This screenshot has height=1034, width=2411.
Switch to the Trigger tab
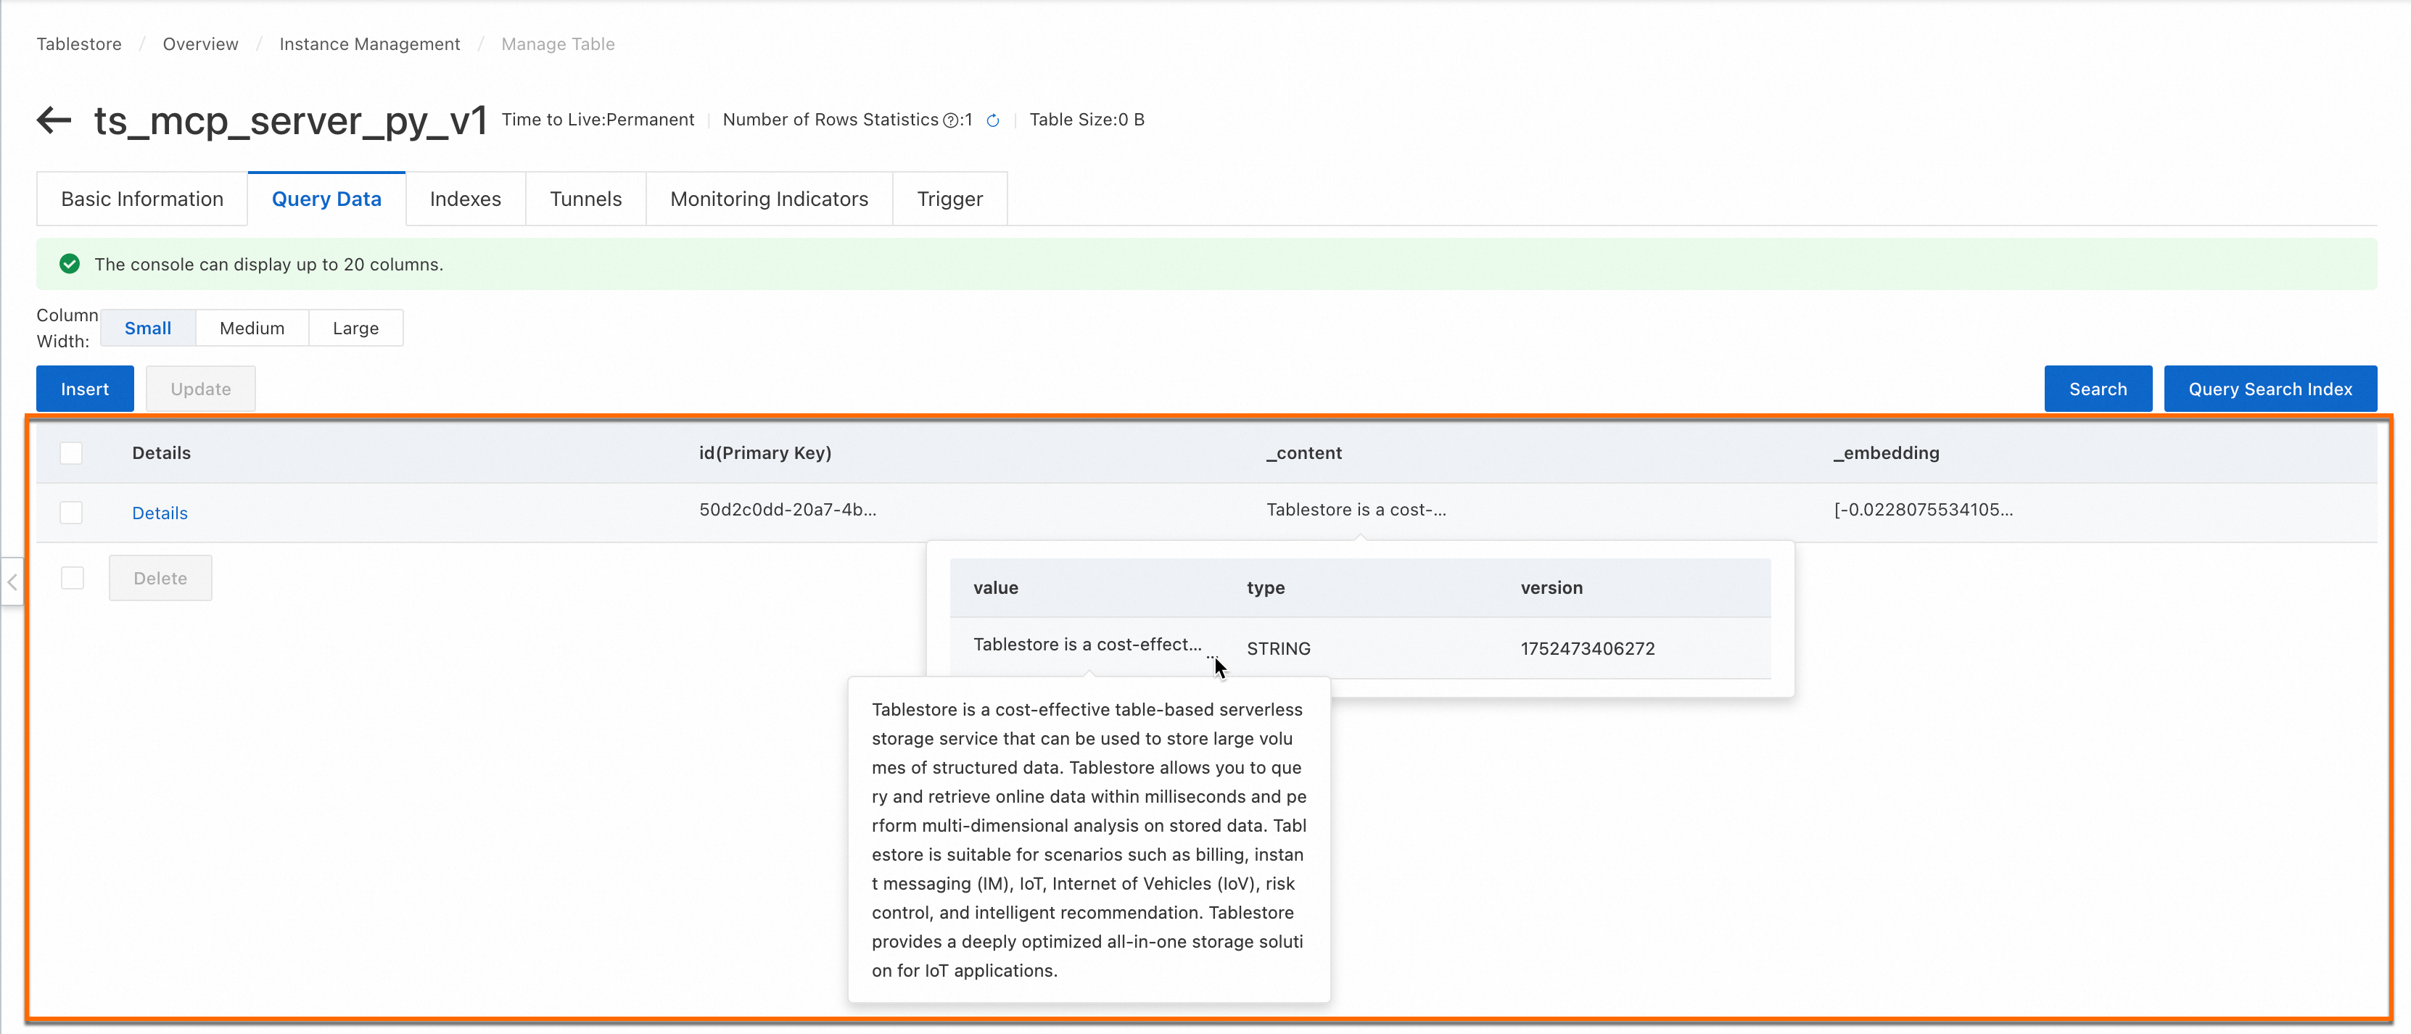click(949, 199)
